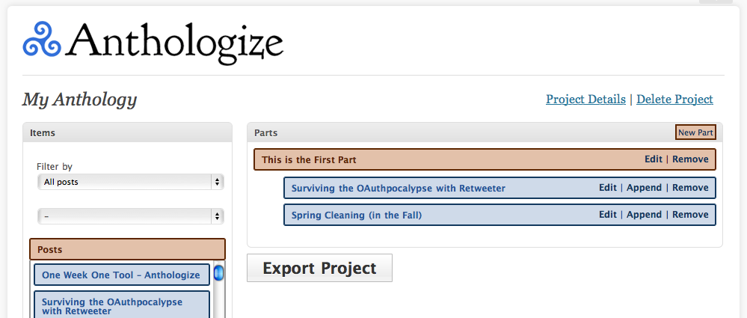Click the Anthologize triskelion logo icon
This screenshot has width=747, height=318.
(x=42, y=39)
